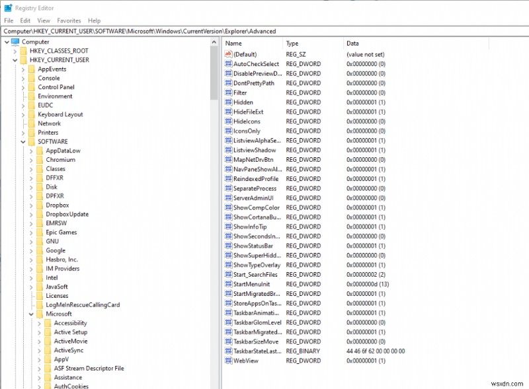Expand the Console key
Viewport: 529px width, 389px height.
coord(24,78)
